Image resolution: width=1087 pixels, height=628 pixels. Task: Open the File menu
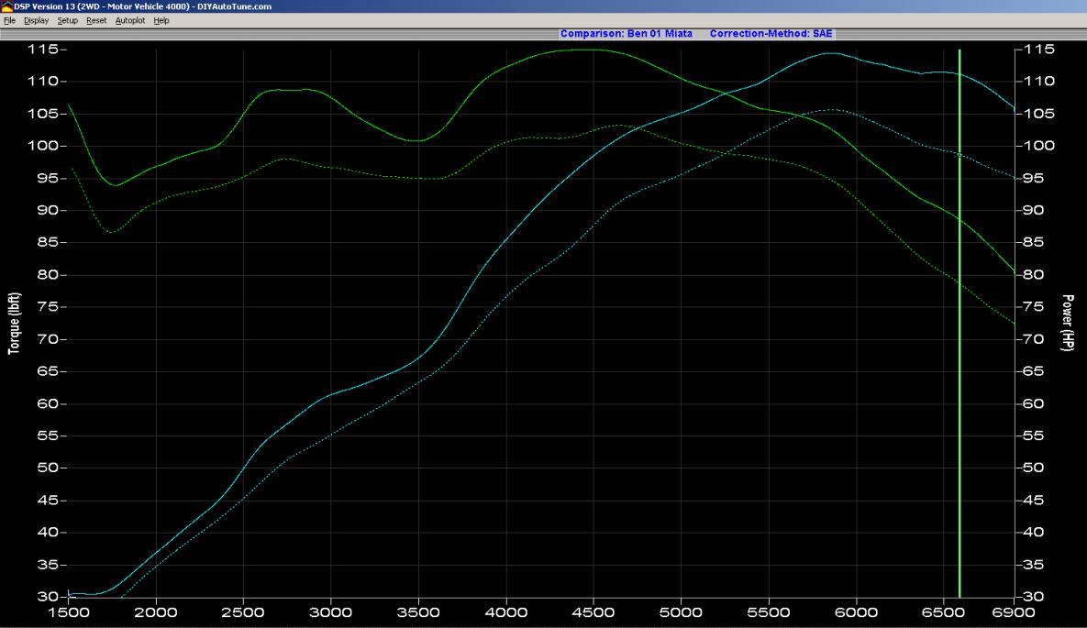[9, 20]
